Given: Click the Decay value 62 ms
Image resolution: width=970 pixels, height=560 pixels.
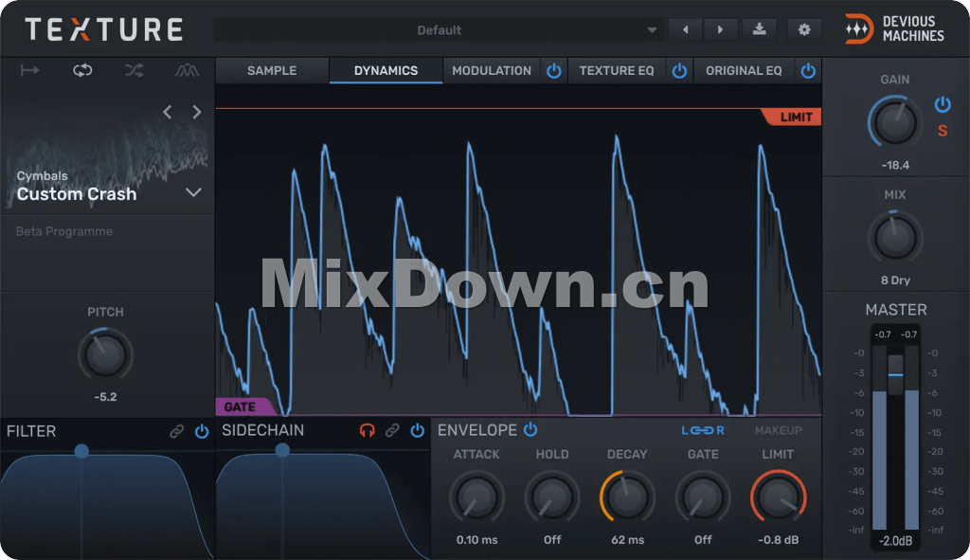Looking at the screenshot, I should pos(627,539).
